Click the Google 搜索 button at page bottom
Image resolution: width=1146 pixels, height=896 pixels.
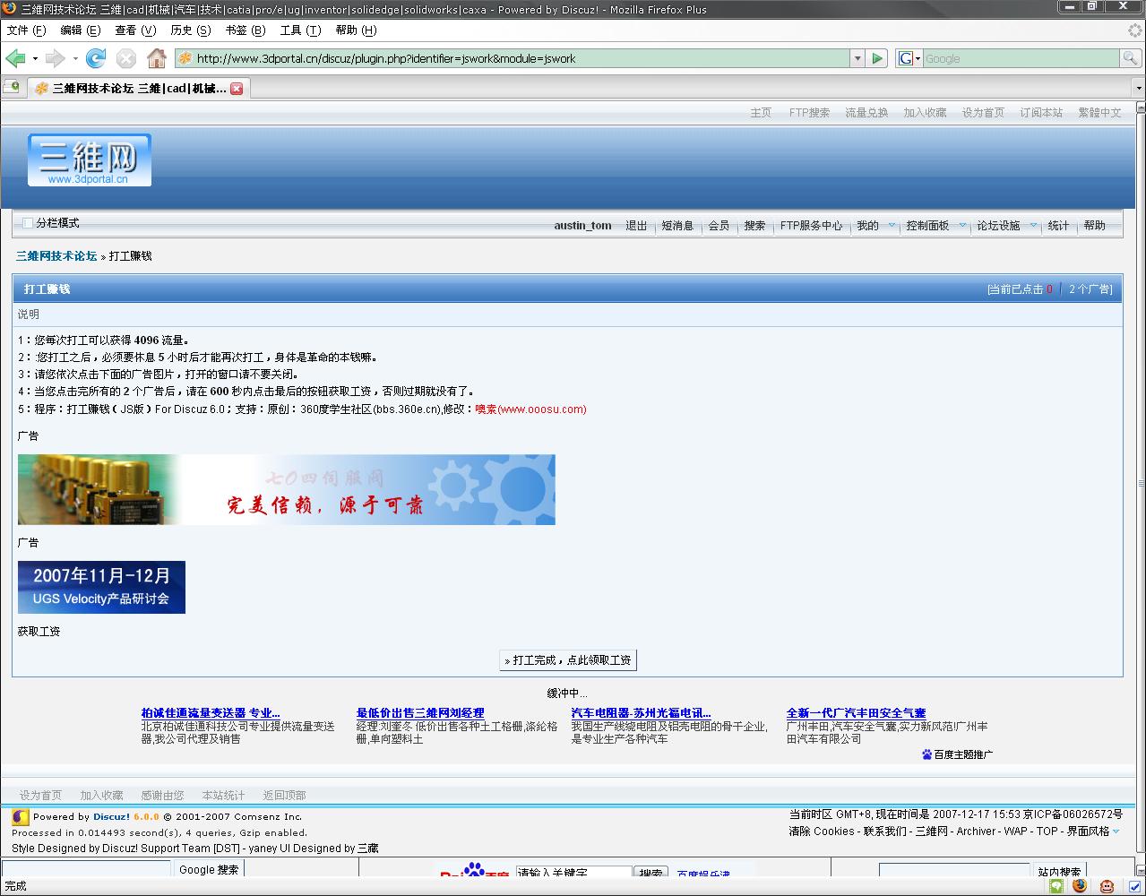(x=209, y=869)
